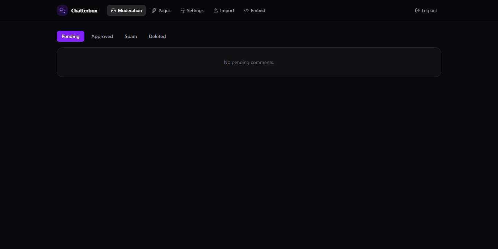Go to the Pages section
498x249 pixels.
pyautogui.click(x=161, y=10)
